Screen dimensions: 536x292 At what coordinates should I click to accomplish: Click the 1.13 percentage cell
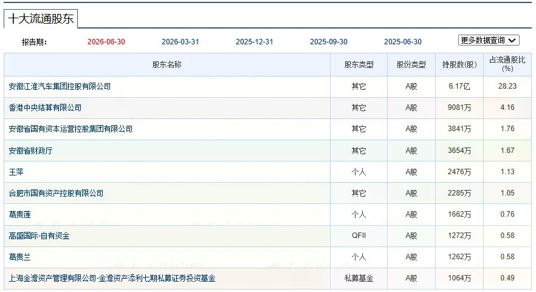507,171
